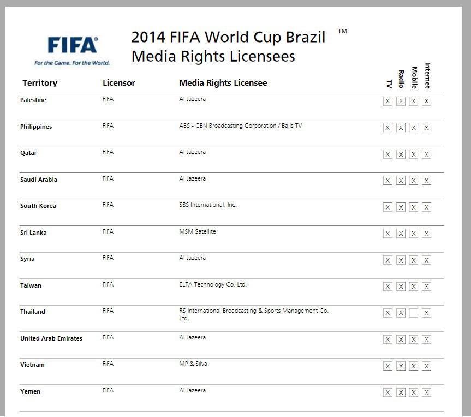Click the Radio checkbox for Taiwan
This screenshot has height=417, width=471.
(401, 287)
